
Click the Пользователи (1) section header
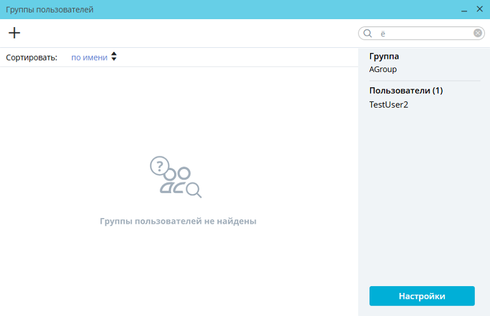406,91
